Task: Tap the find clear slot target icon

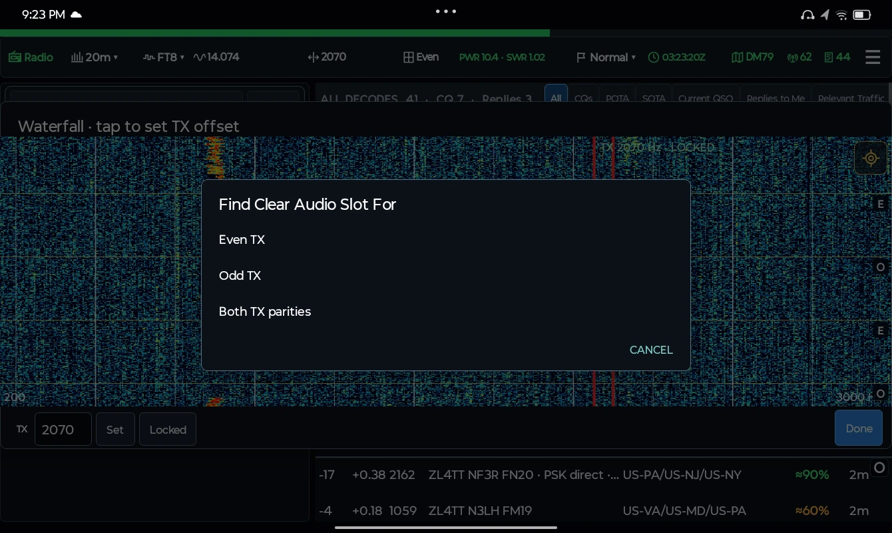Action: pos(871,159)
